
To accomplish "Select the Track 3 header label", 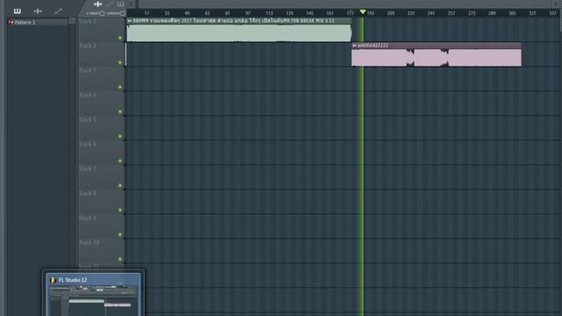I will [88, 70].
